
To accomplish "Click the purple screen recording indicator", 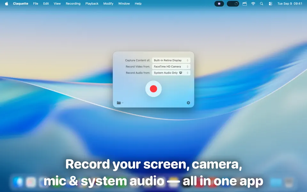I will [219, 4].
